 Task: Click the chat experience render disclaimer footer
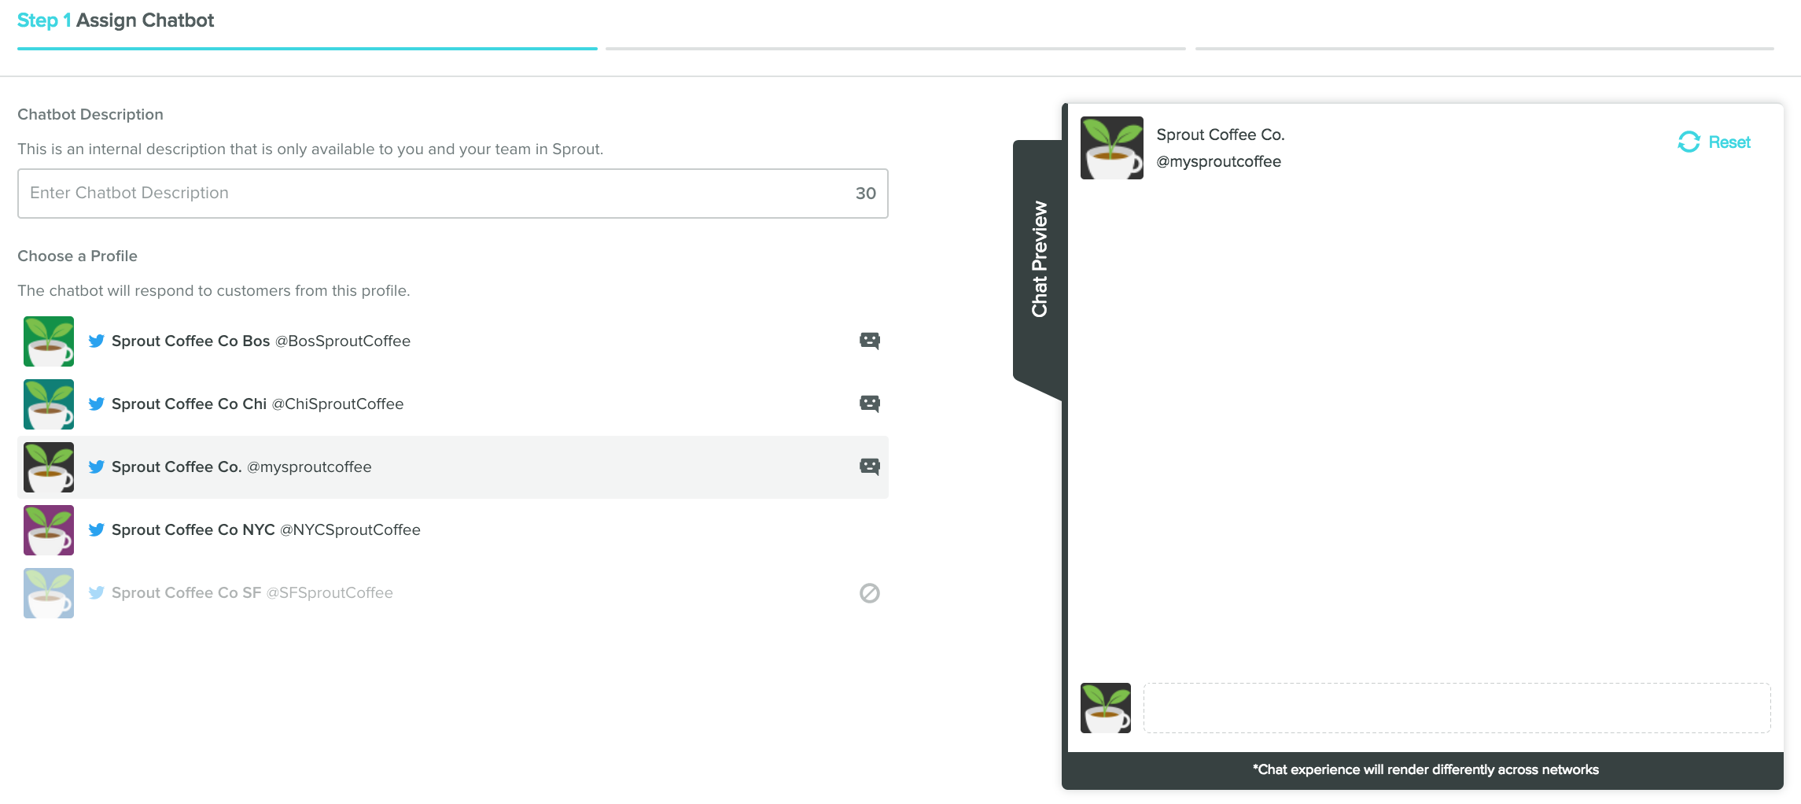(1425, 769)
